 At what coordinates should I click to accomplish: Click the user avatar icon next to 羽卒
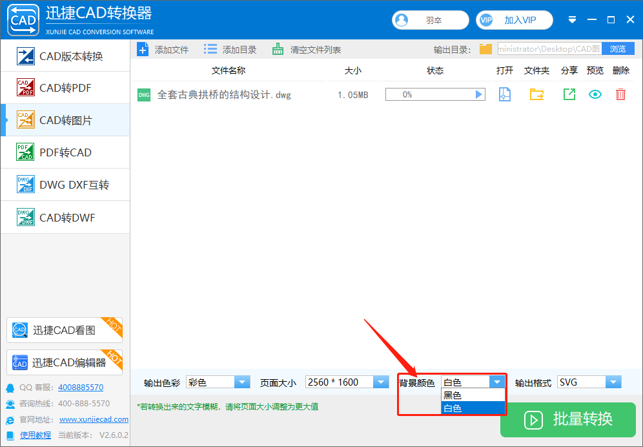pos(402,20)
